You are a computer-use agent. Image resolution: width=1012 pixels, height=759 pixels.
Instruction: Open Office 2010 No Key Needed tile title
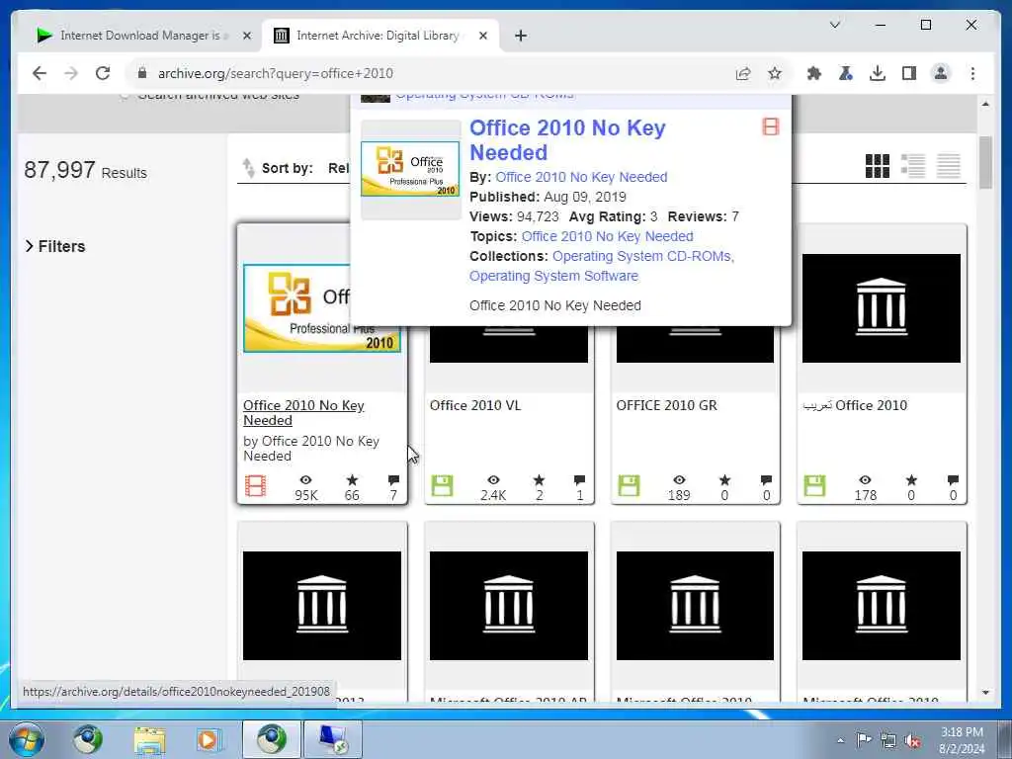tap(303, 413)
